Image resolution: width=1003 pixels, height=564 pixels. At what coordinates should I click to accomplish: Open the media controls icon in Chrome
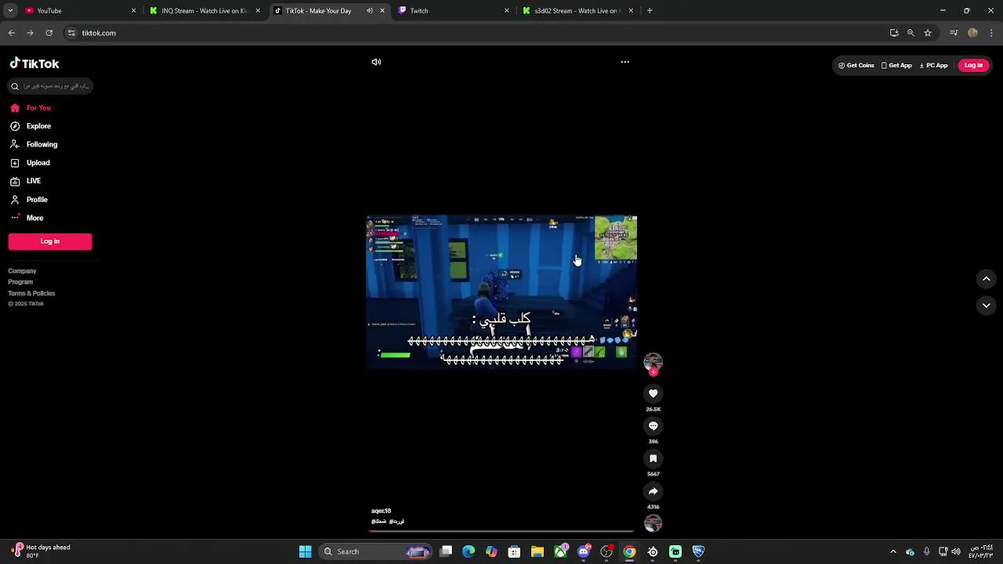954,33
